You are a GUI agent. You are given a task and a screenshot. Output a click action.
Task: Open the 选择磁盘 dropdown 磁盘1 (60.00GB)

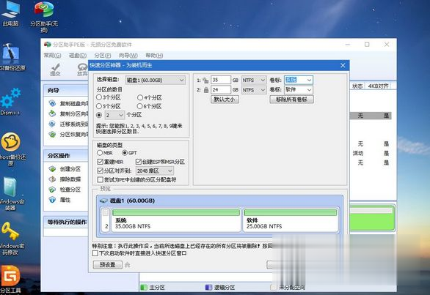pyautogui.click(x=156, y=80)
